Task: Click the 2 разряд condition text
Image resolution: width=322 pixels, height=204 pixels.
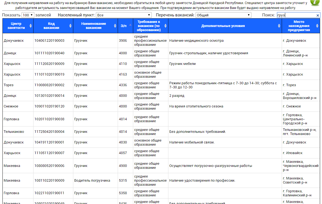Action: click(177, 96)
